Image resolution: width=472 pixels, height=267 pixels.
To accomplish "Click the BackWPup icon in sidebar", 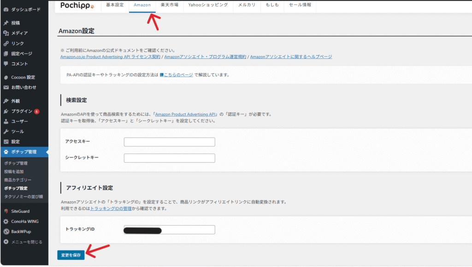I will coord(6,232).
